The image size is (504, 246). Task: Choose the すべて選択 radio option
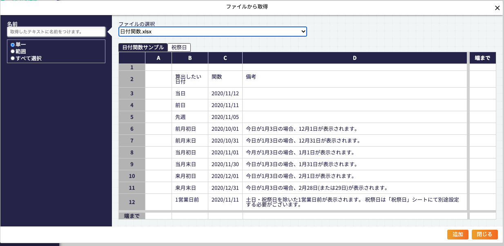(13, 58)
